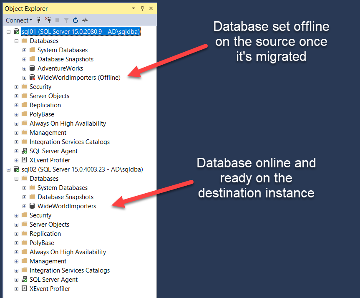
Task: Click the sql02 server icon
Action: point(16,169)
